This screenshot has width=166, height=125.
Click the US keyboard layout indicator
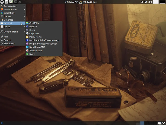pos(146,2)
